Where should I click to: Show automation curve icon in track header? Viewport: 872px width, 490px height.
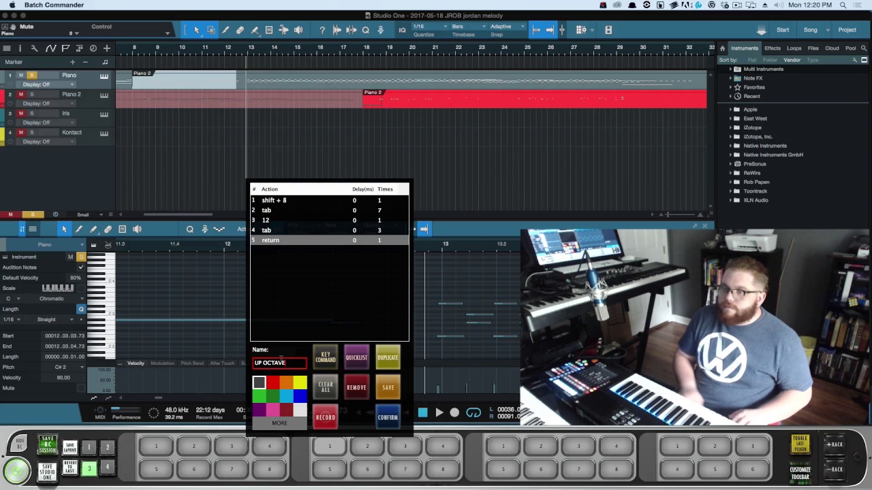point(50,48)
